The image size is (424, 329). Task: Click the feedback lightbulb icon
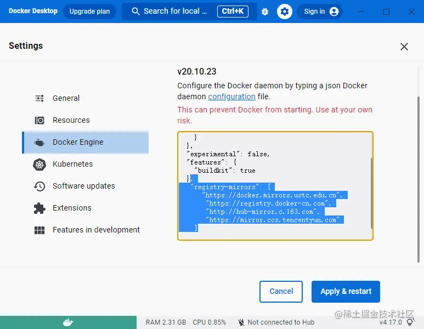coord(410,322)
